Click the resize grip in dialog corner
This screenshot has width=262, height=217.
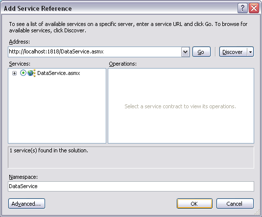click(x=258, y=213)
